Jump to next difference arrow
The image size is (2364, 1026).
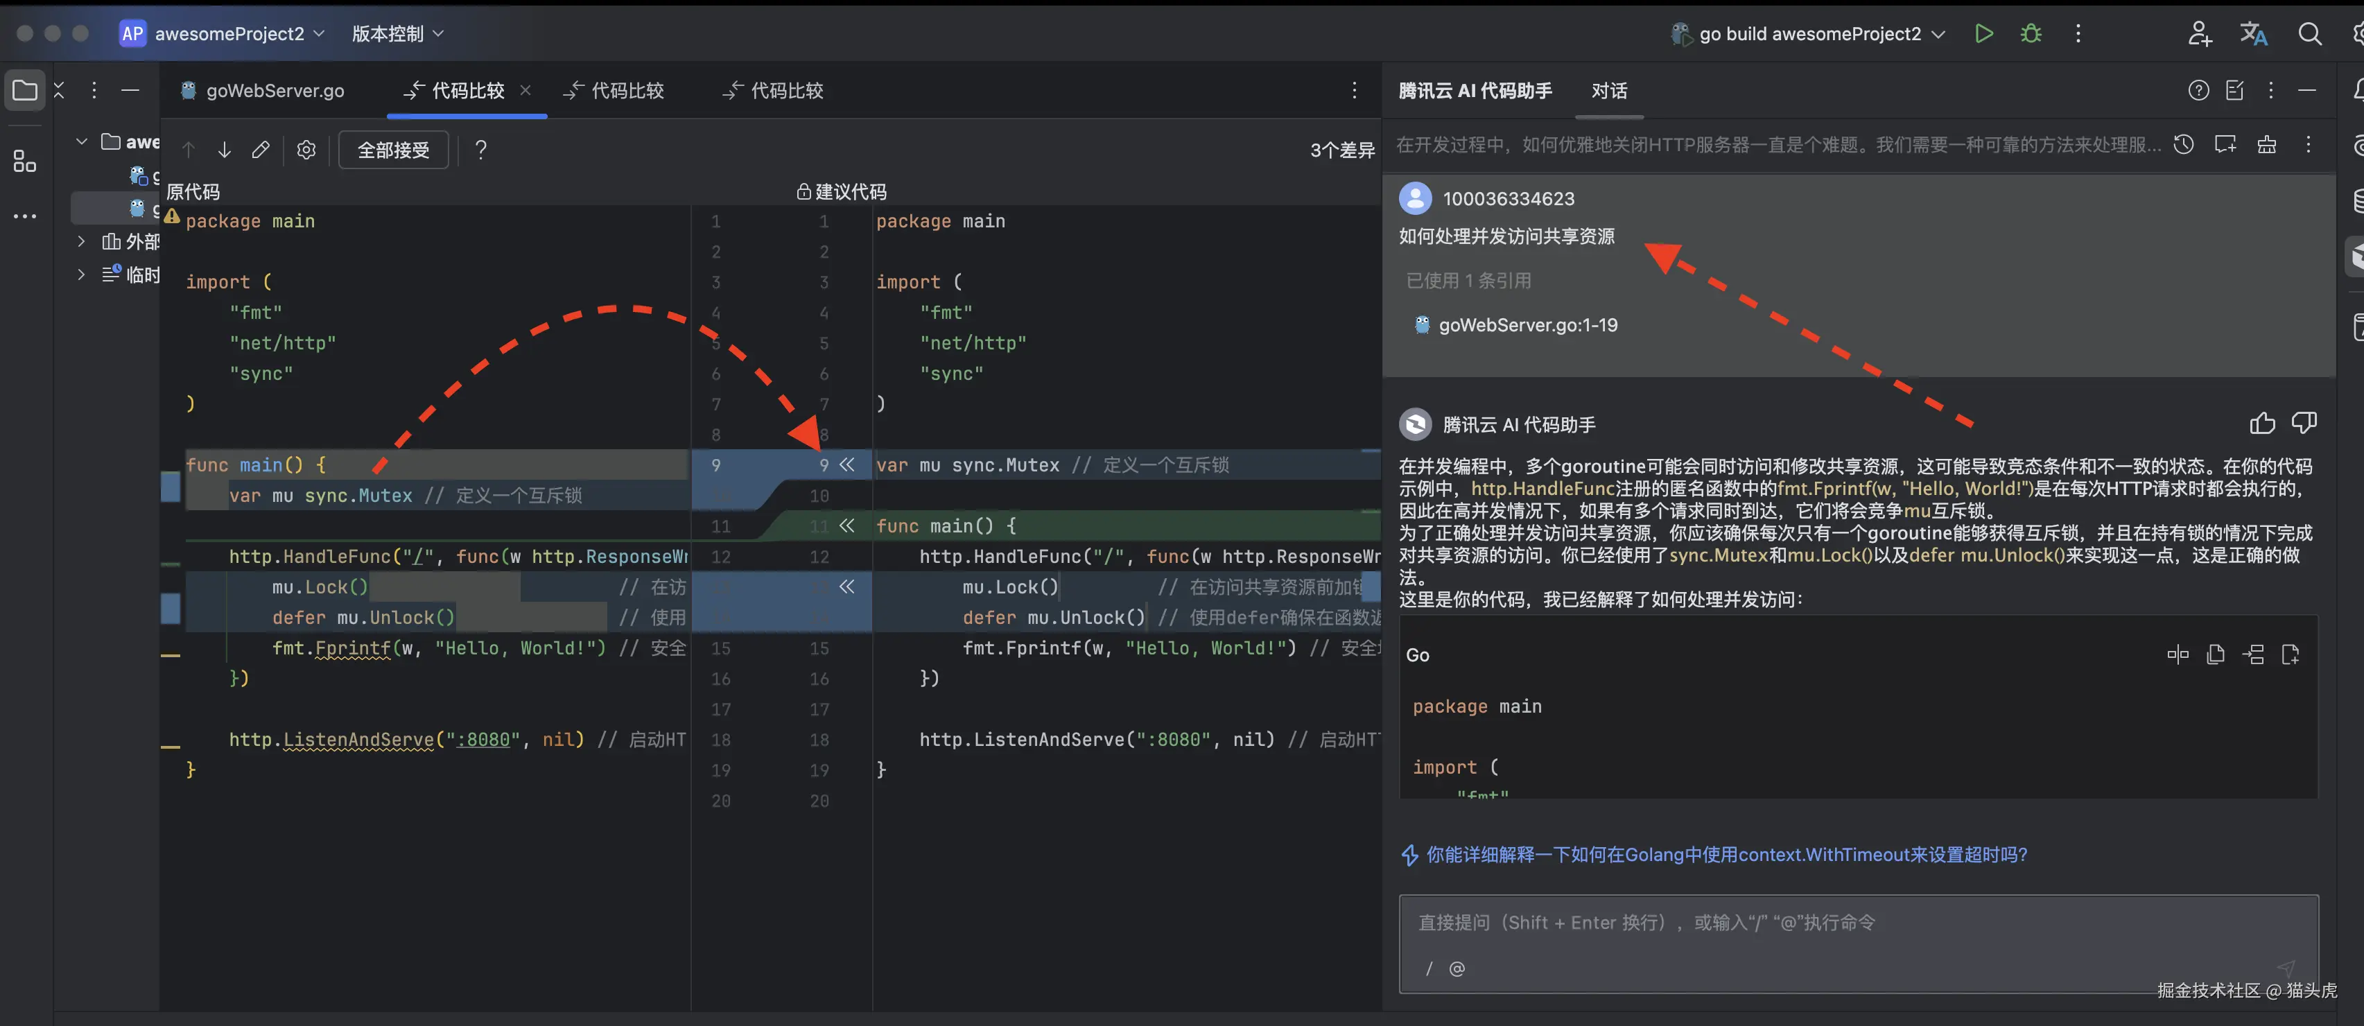coord(224,150)
